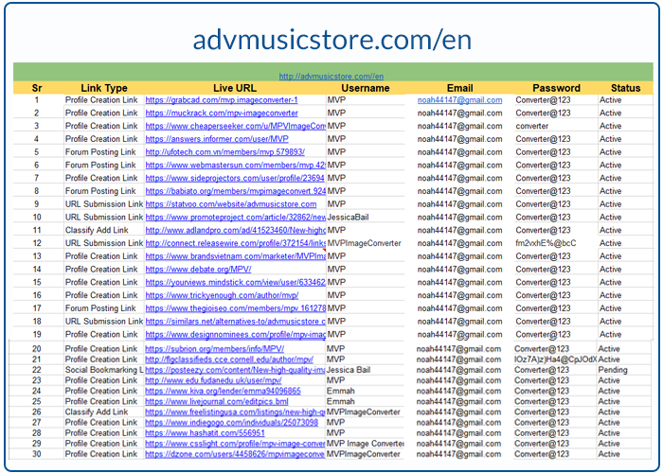Open the edu.fudanedu.uk user link
Viewport: 663px width, 473px height.
point(213,380)
